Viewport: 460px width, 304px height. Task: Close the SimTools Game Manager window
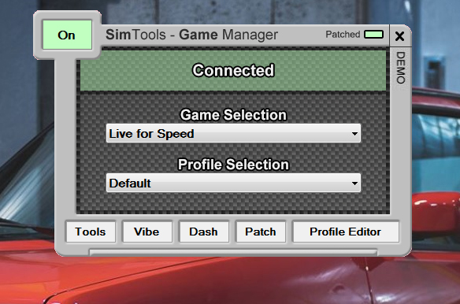[399, 36]
